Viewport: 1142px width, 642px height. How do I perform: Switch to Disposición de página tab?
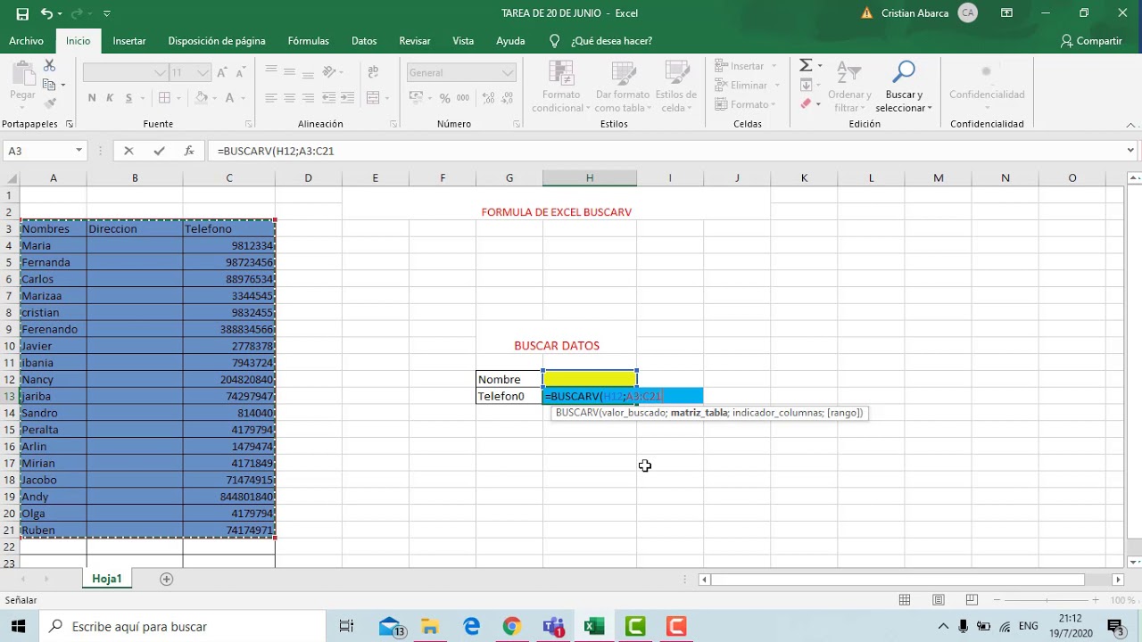click(217, 41)
